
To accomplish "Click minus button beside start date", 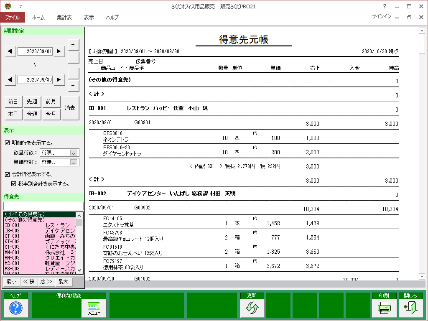I will (73, 57).
